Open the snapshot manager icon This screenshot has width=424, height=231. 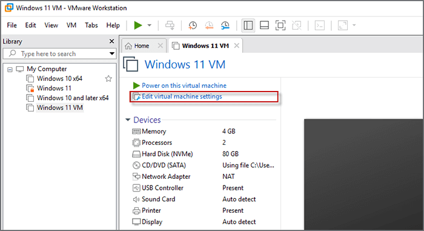click(x=225, y=25)
